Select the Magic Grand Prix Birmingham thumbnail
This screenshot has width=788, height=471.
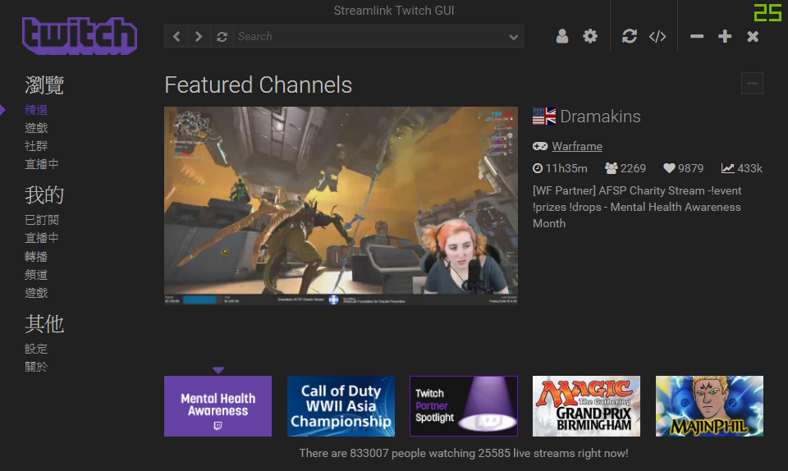tap(586, 406)
